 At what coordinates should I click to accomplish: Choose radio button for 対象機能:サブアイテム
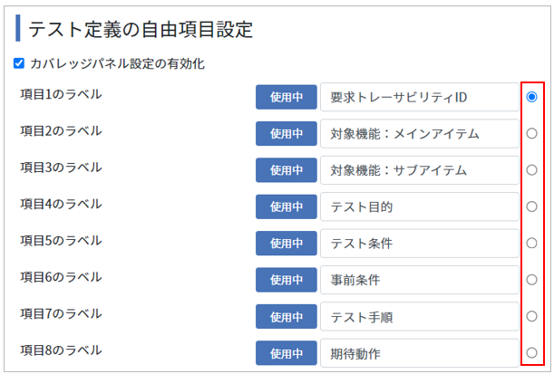coord(531,170)
